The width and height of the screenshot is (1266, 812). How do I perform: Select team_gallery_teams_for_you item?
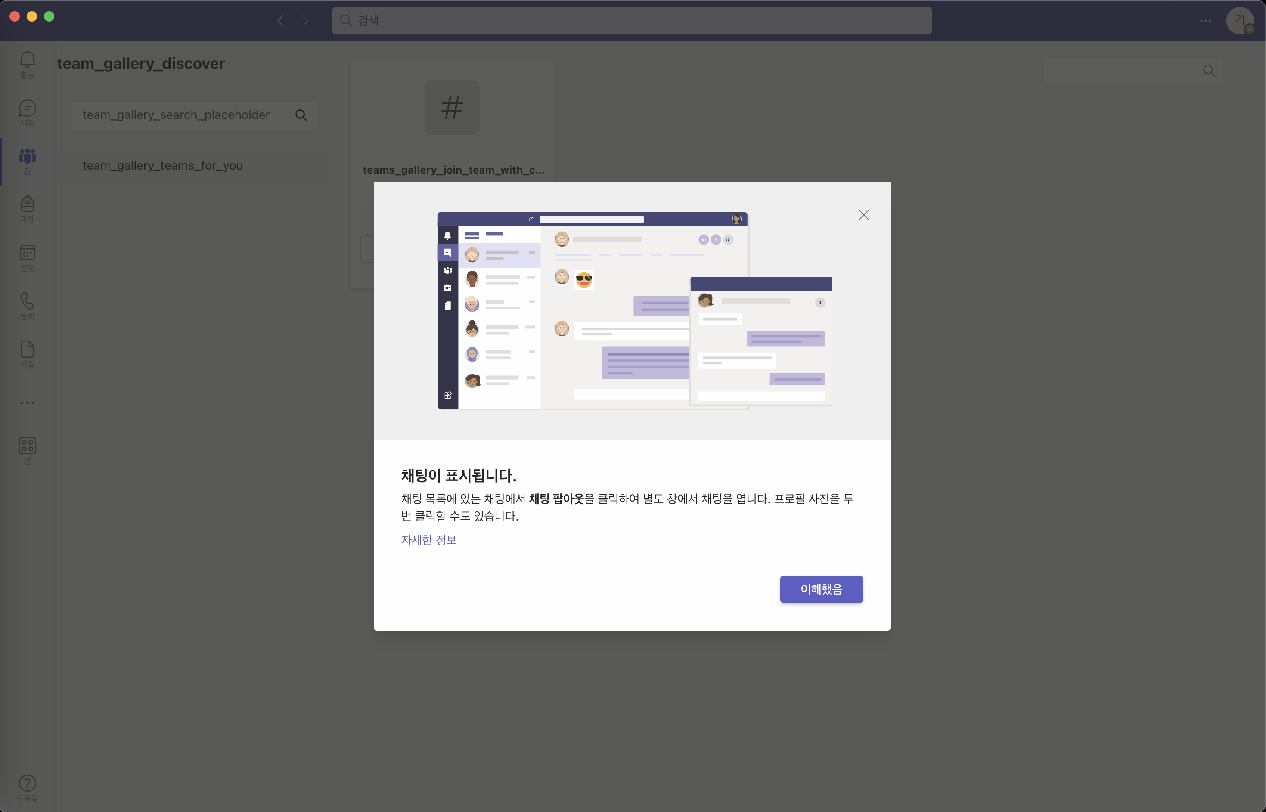point(162,166)
